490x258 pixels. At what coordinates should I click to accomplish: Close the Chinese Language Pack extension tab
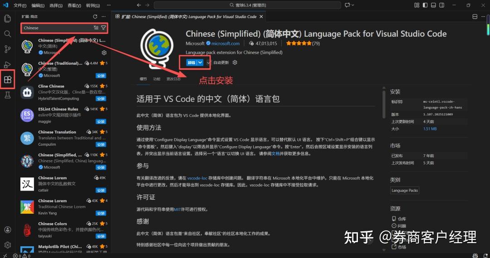click(261, 16)
